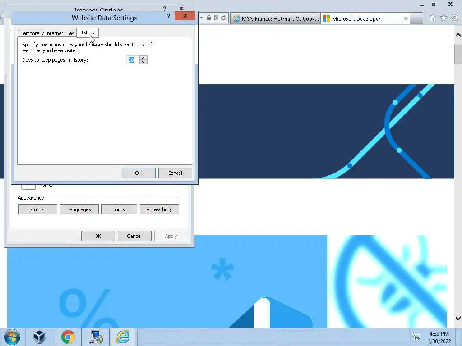Open address bar dropdown arrow
Viewport: 462px width, 346px height.
click(202, 18)
